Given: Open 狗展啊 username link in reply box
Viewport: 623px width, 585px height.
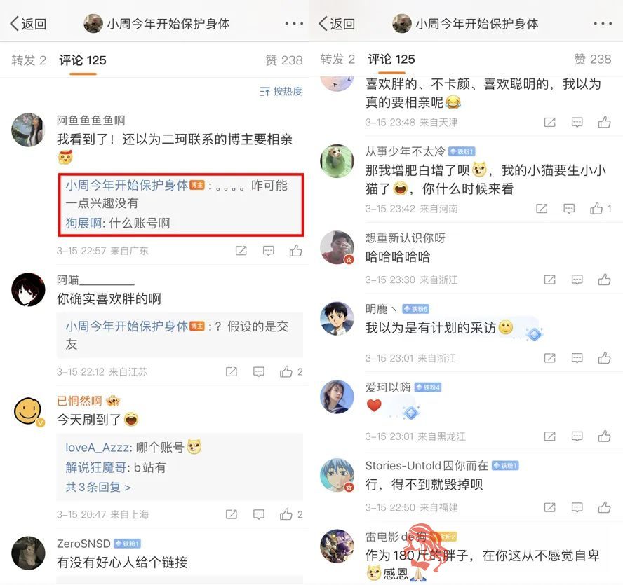Looking at the screenshot, I should coord(83,223).
